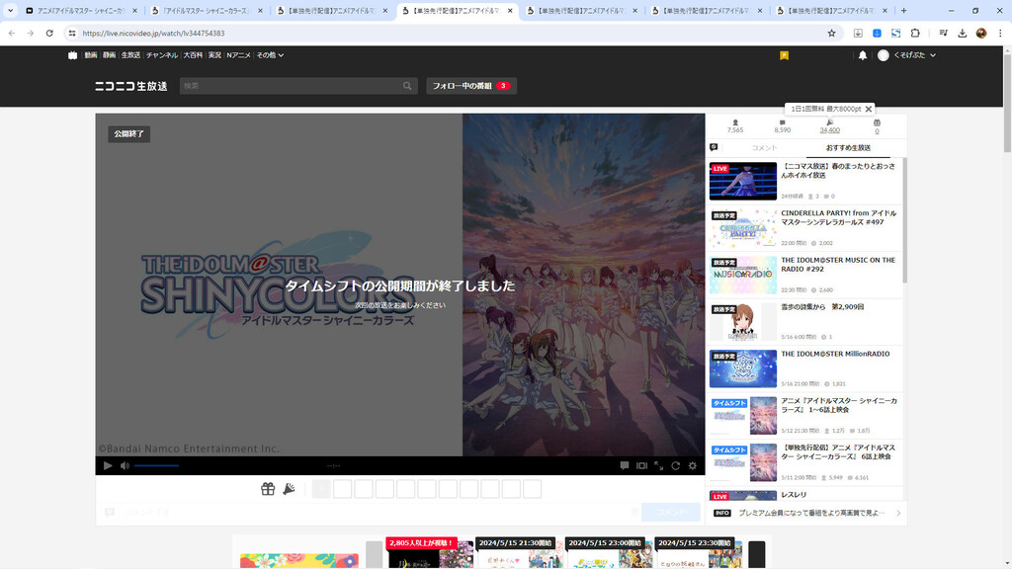Open browser extensions puzzle icon

click(915, 33)
